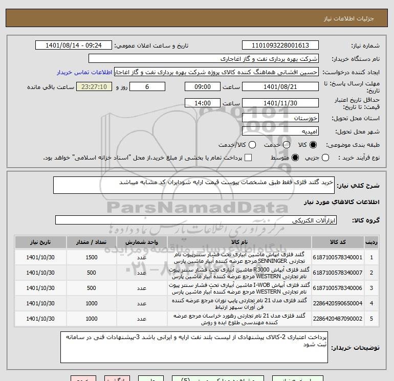
Task: Click quantity 500 in row 2
Action: click(92, 273)
